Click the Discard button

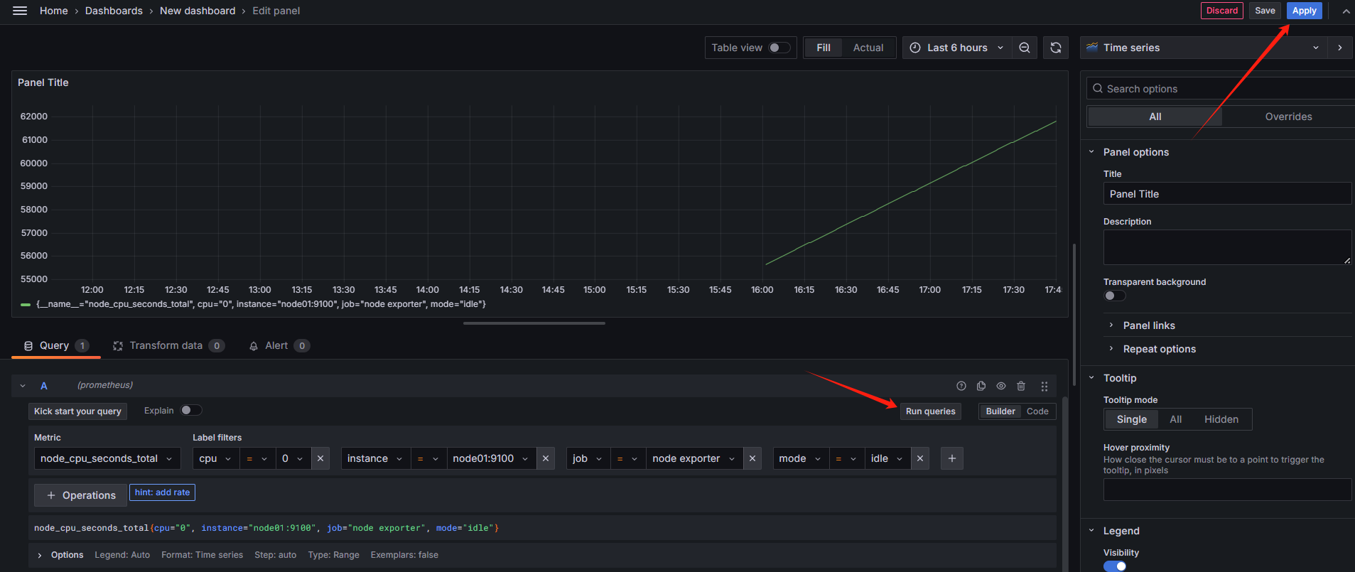(1221, 11)
